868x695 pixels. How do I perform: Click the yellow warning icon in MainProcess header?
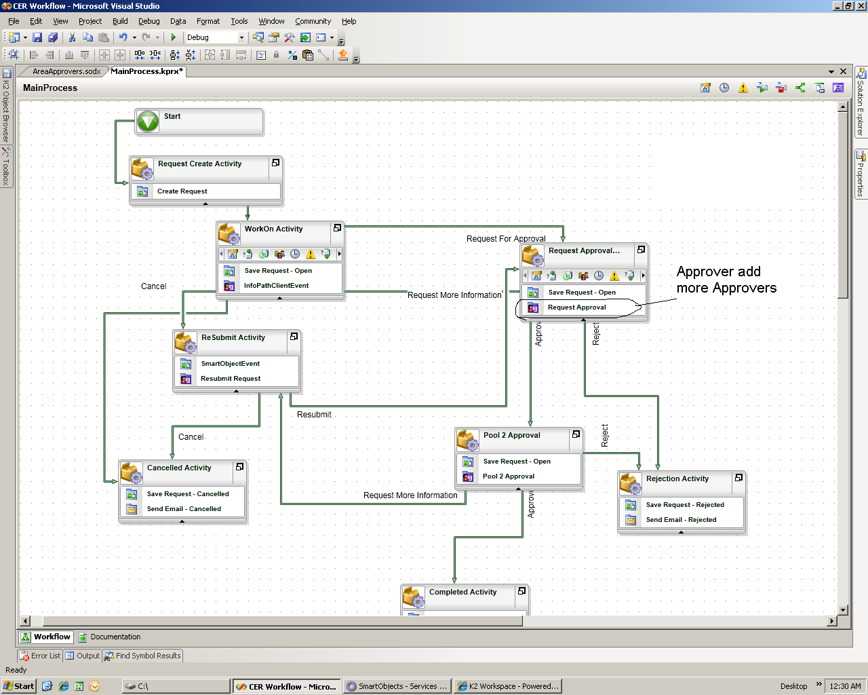click(743, 88)
